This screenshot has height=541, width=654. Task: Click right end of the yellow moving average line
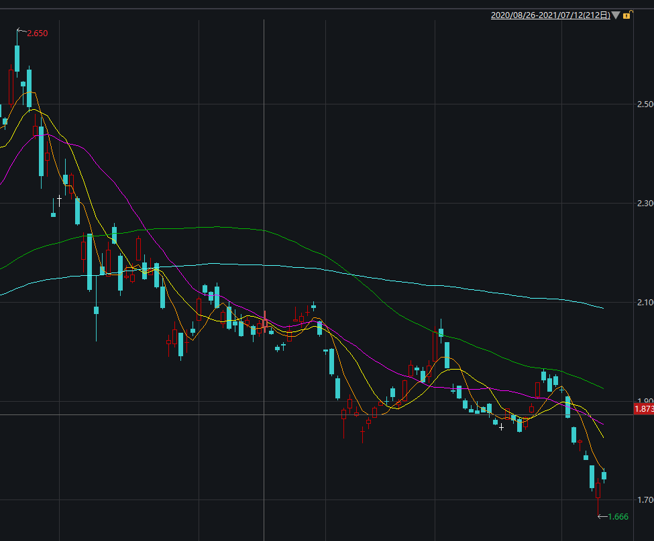602,437
